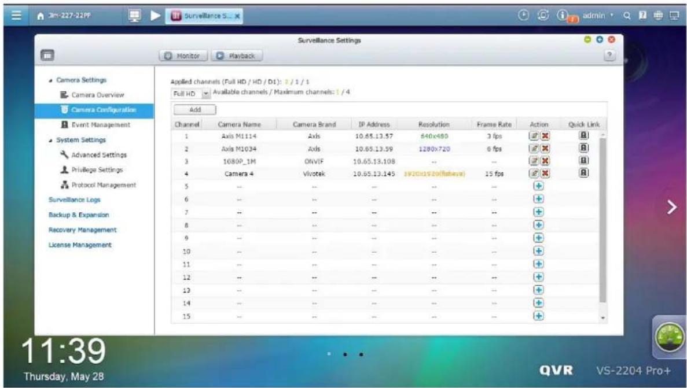
Task: Open the notifications info icon
Action: [x=563, y=15]
